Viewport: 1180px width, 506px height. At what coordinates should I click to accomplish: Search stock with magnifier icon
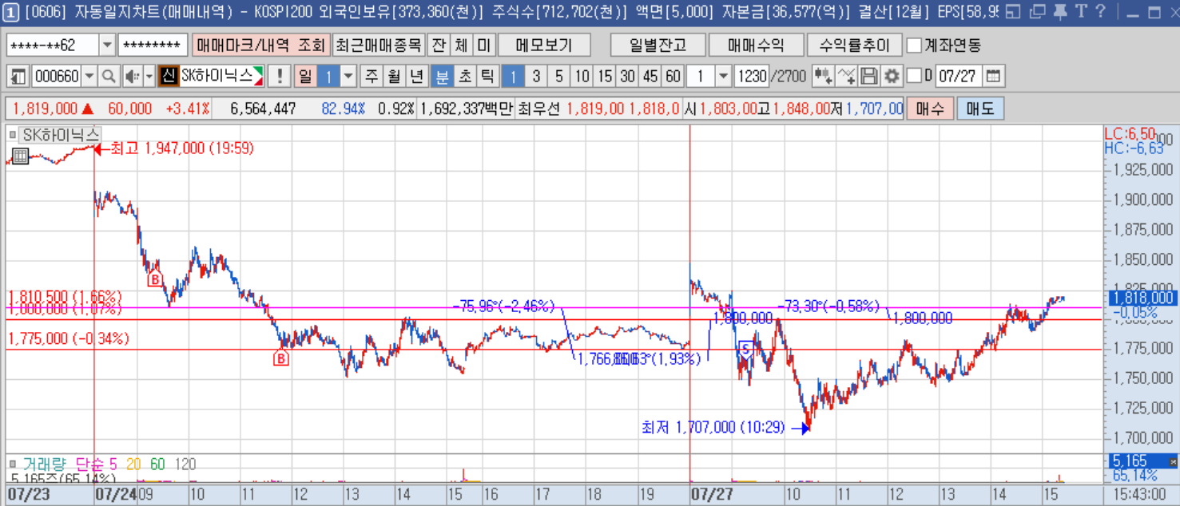(x=109, y=77)
